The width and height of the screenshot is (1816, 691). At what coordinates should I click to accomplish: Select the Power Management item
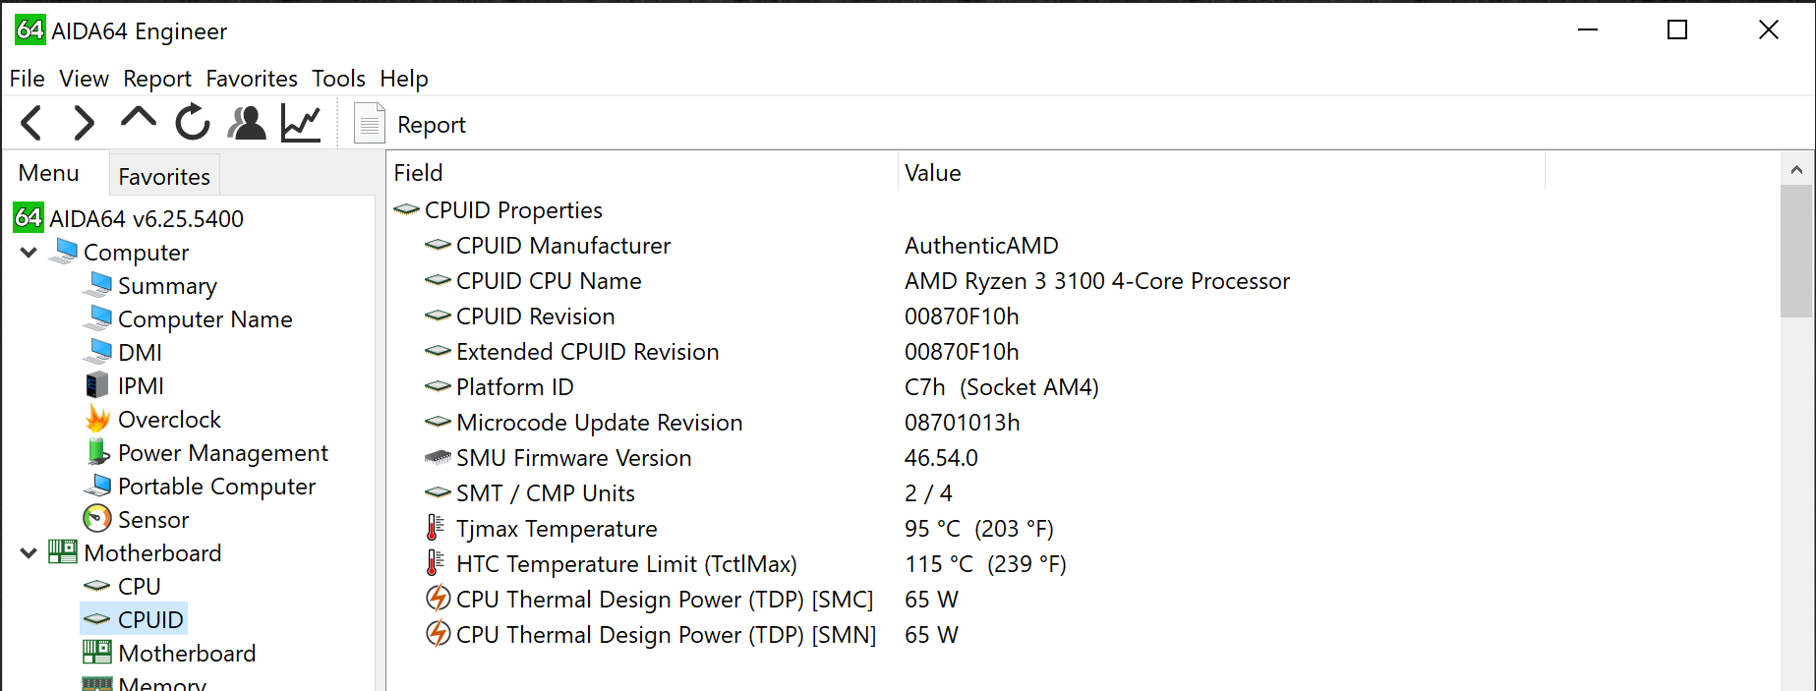pos(222,453)
